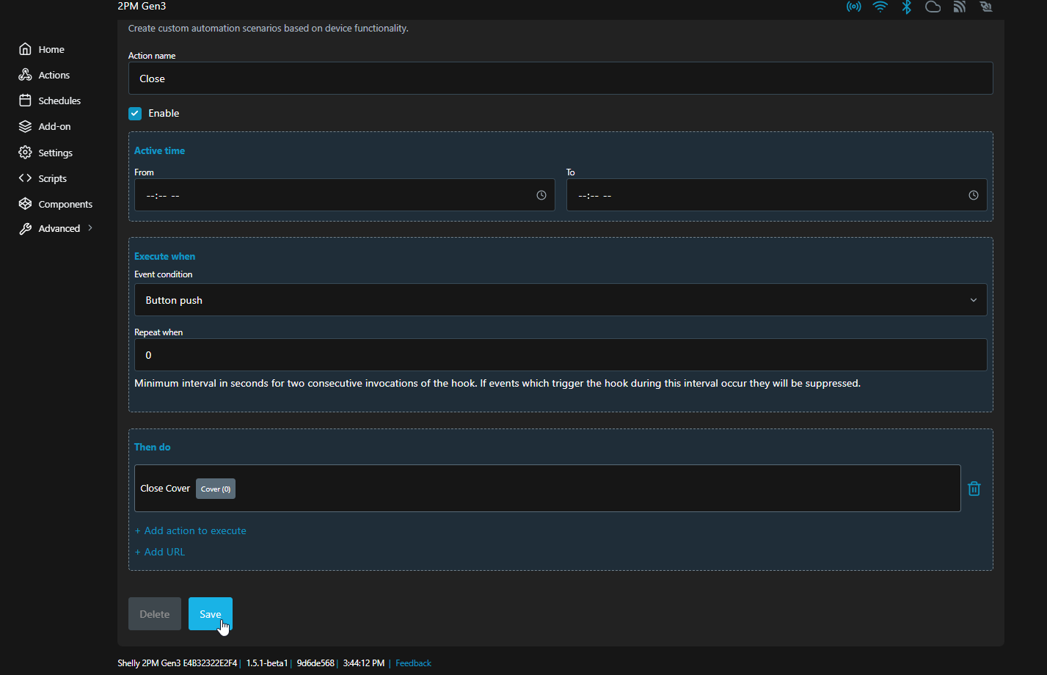The width and height of the screenshot is (1047, 675).
Task: Click the cloud connection icon
Action: tap(933, 7)
